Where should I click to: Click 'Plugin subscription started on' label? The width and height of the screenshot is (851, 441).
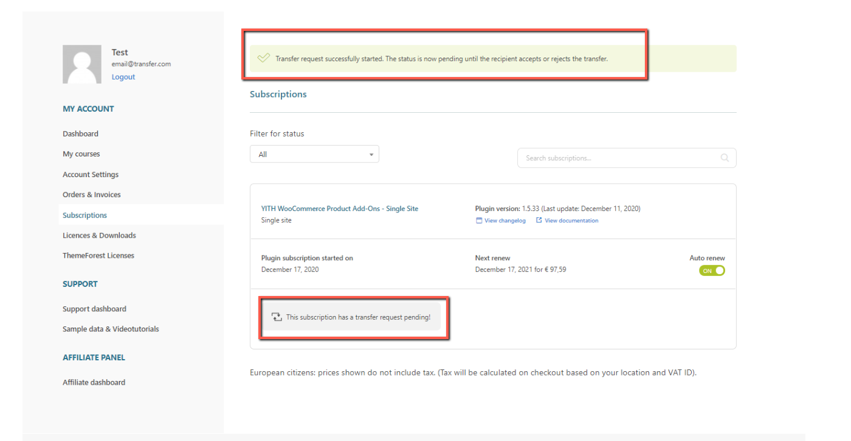[307, 258]
